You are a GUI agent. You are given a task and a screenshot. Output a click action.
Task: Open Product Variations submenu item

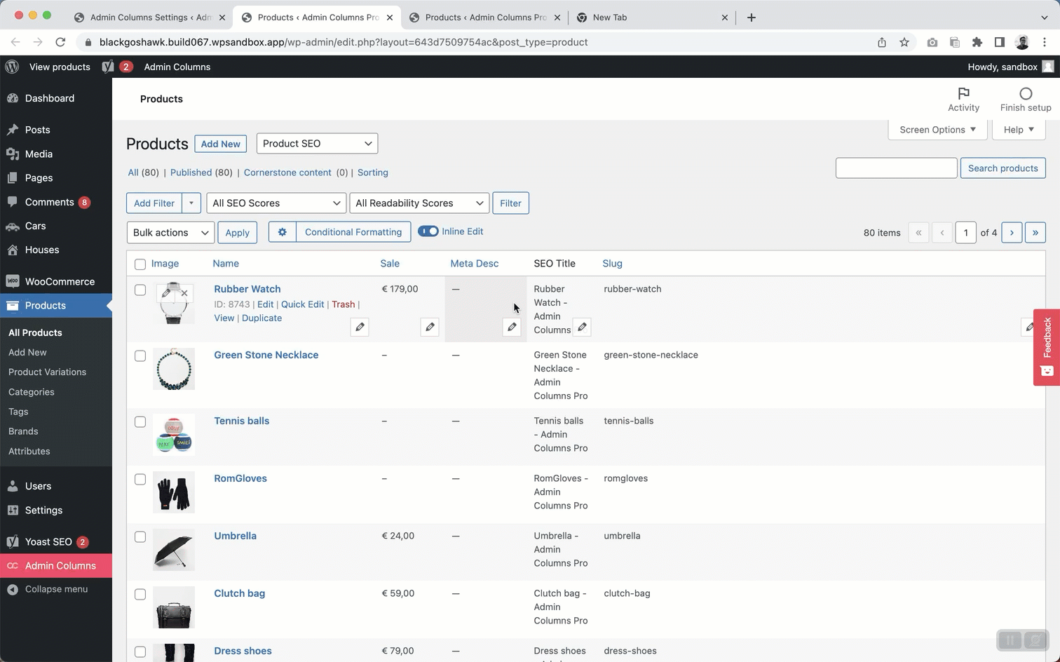coord(47,372)
